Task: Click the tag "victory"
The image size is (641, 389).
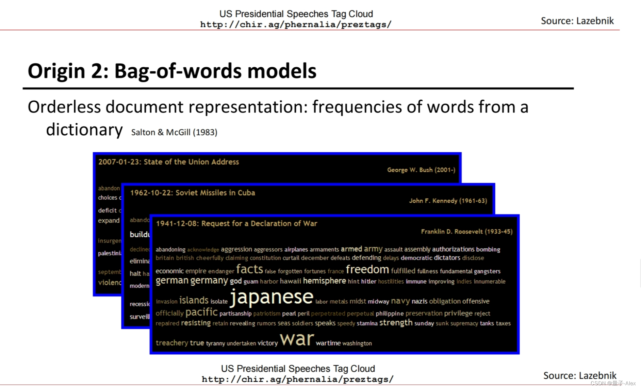Action: tap(267, 343)
